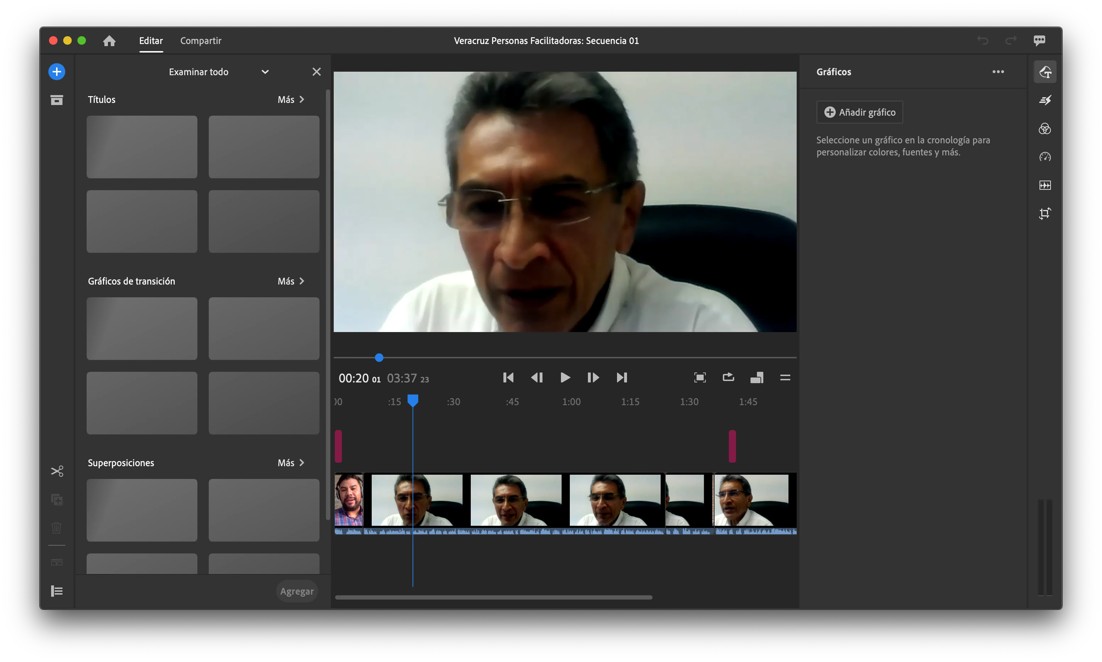Expand Más next to Títulos
Screen dimensions: 1102x662
click(x=290, y=99)
